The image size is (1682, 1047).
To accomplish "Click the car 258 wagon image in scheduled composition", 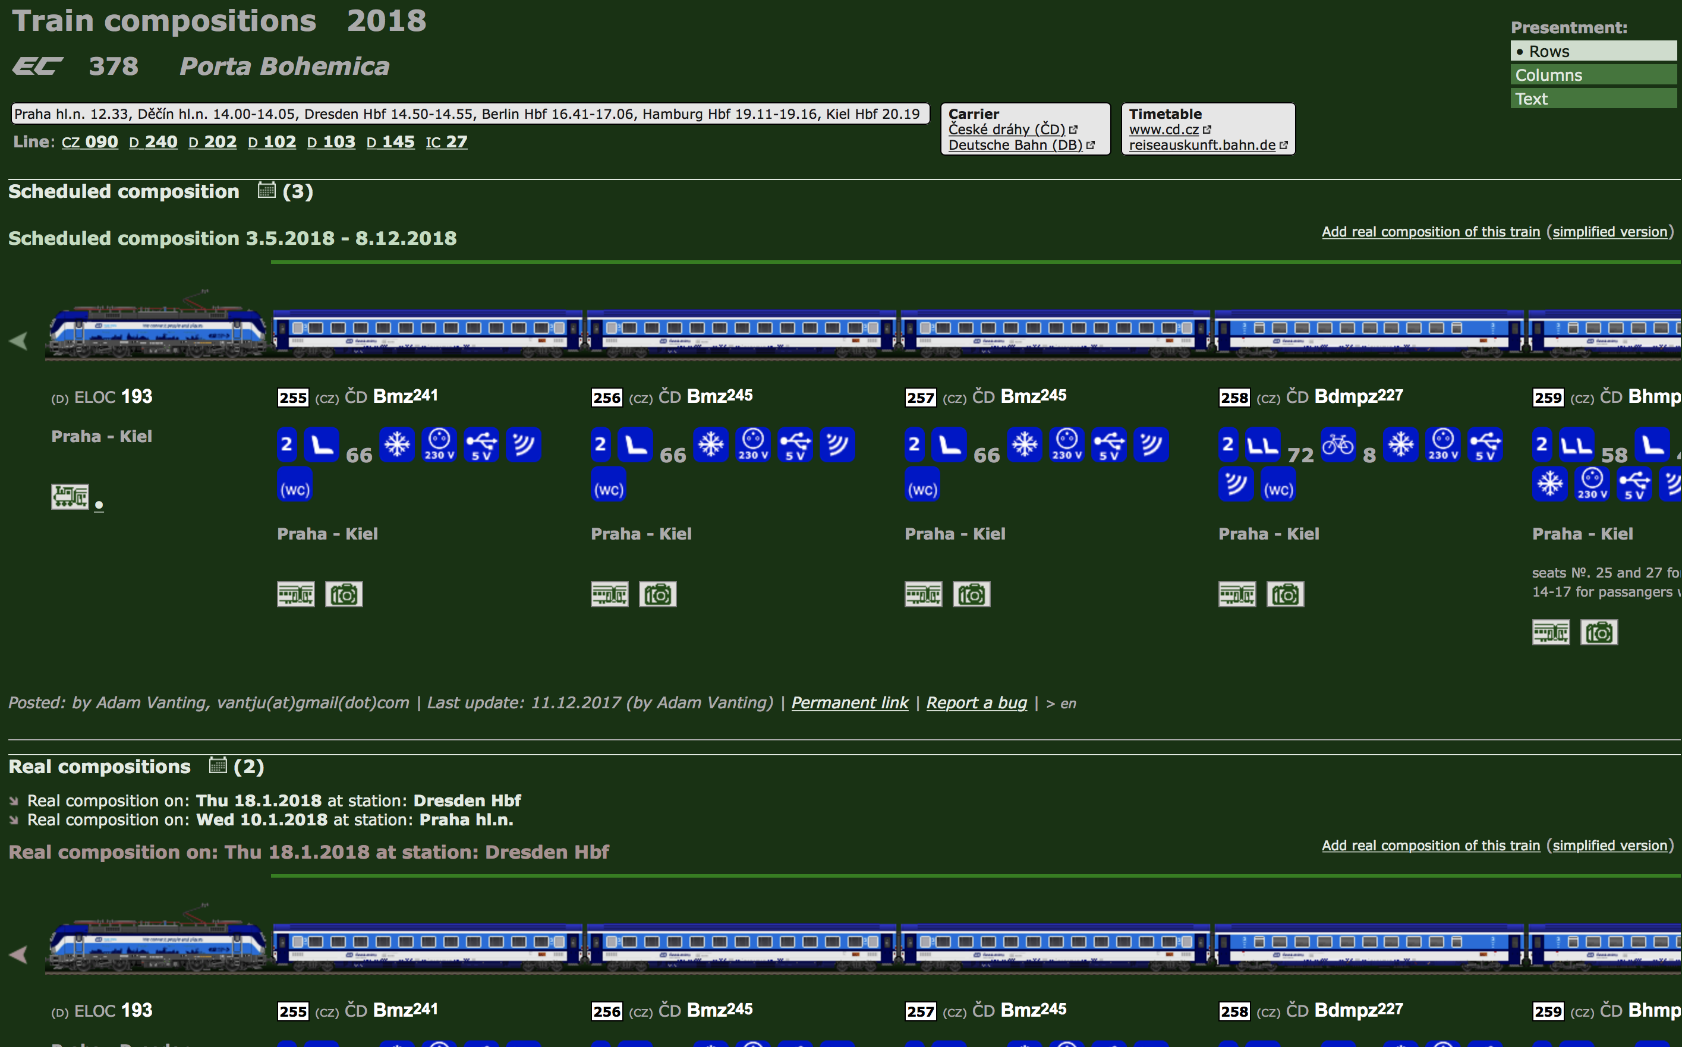I will tap(1369, 334).
